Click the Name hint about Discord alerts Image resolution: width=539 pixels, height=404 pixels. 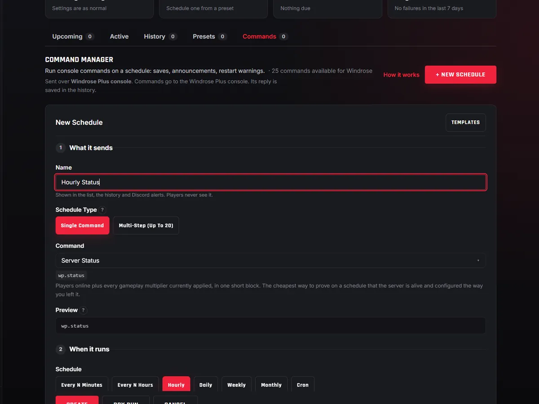click(x=134, y=195)
